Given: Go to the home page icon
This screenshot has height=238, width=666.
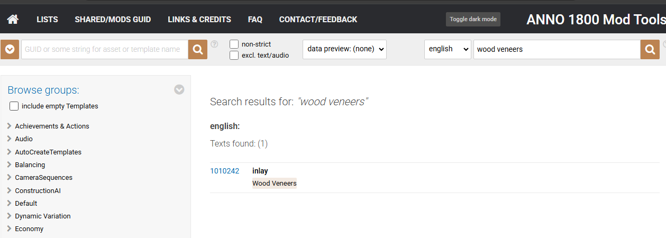Looking at the screenshot, I should tap(13, 20).
